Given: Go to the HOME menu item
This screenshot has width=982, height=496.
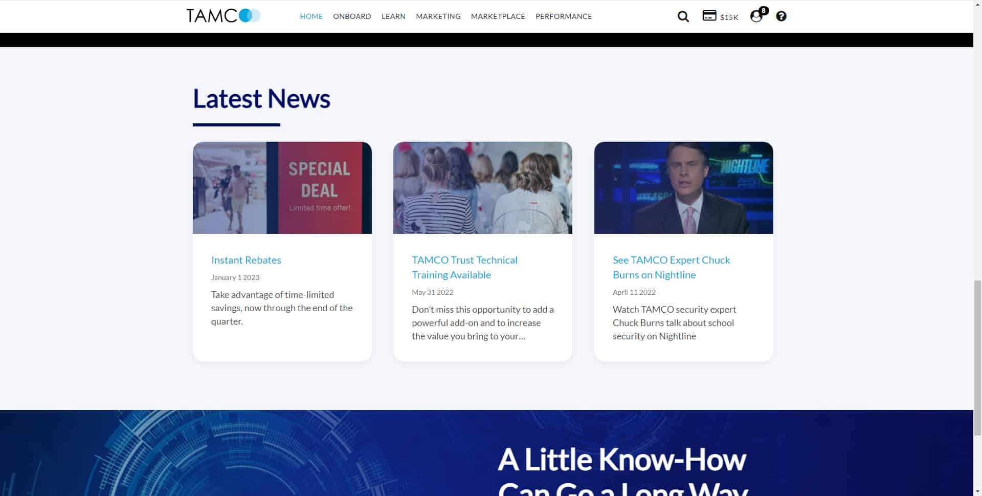Looking at the screenshot, I should (x=311, y=16).
